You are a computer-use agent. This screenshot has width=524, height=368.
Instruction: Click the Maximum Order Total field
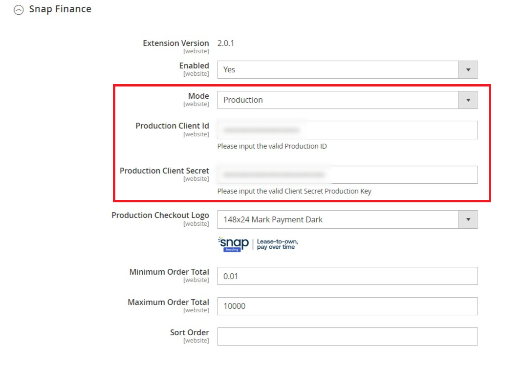tap(347, 306)
